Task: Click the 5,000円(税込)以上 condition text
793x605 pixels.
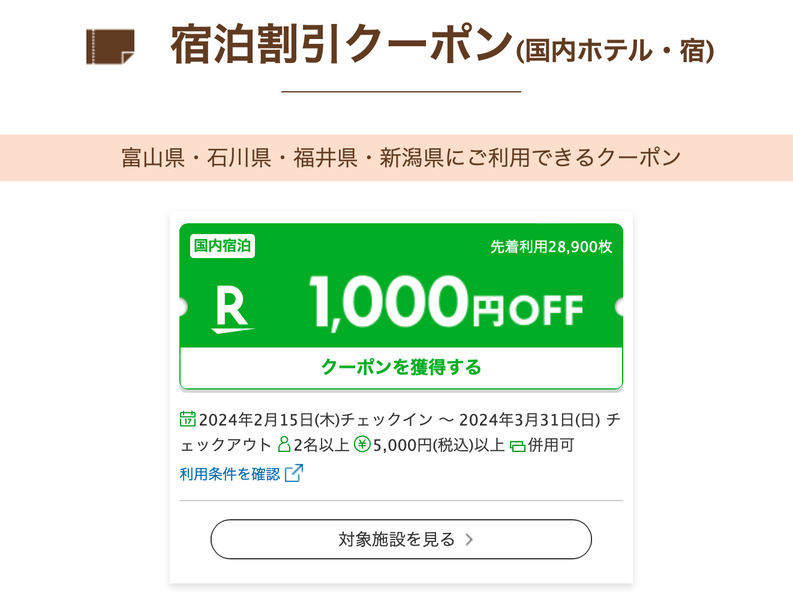Action: coord(438,445)
